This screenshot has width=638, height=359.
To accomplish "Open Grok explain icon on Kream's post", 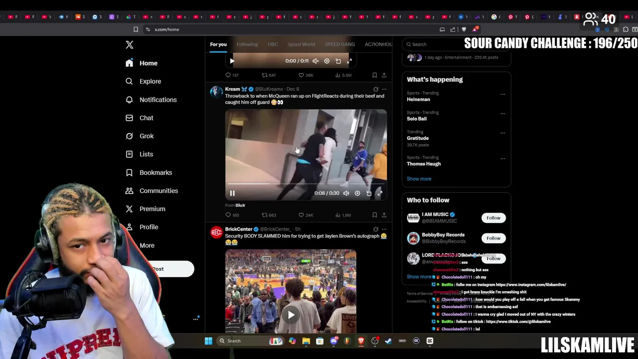I will tap(376, 89).
